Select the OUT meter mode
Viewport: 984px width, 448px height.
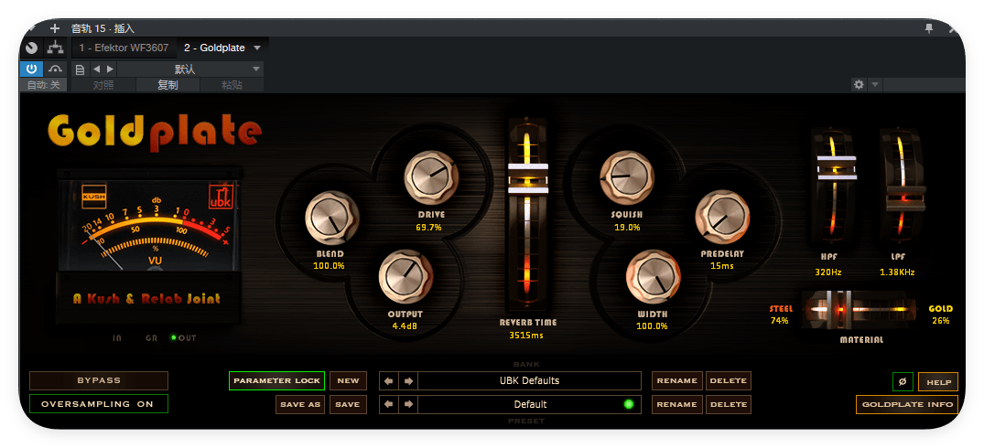click(x=183, y=337)
